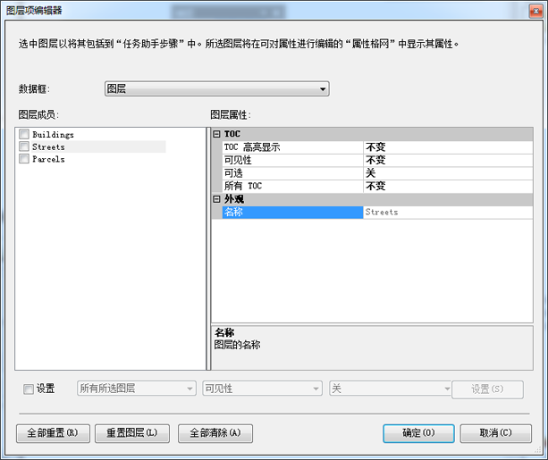Check the Streets layer checkbox

tap(23, 146)
